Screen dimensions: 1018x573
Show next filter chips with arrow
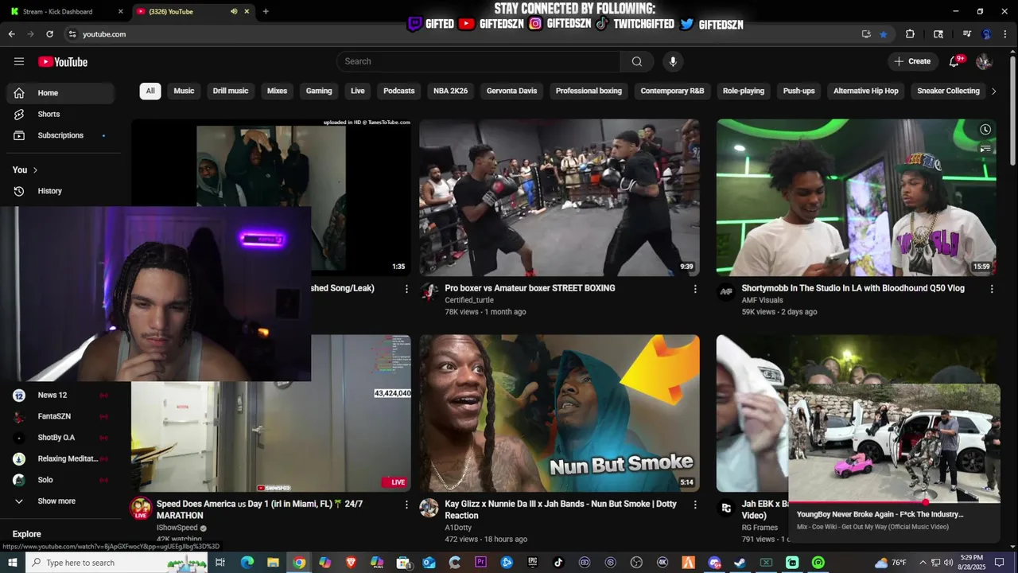click(993, 91)
